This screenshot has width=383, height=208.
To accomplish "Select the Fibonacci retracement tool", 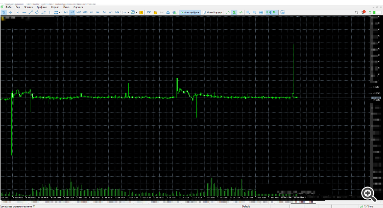I will (43, 12).
